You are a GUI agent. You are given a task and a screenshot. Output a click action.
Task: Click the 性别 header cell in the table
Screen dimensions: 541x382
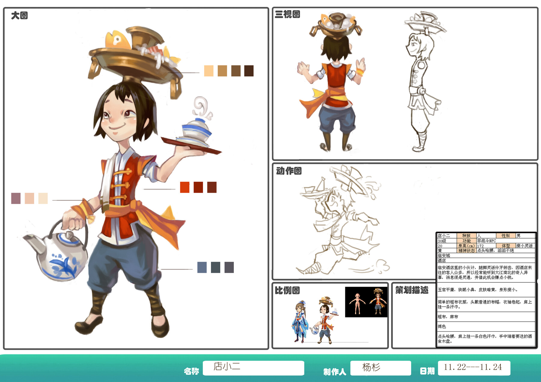click(506, 236)
